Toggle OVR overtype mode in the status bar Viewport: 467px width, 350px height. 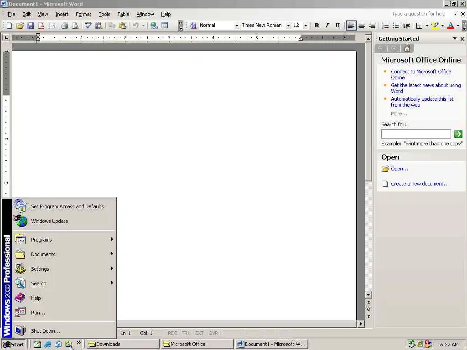pyautogui.click(x=213, y=333)
